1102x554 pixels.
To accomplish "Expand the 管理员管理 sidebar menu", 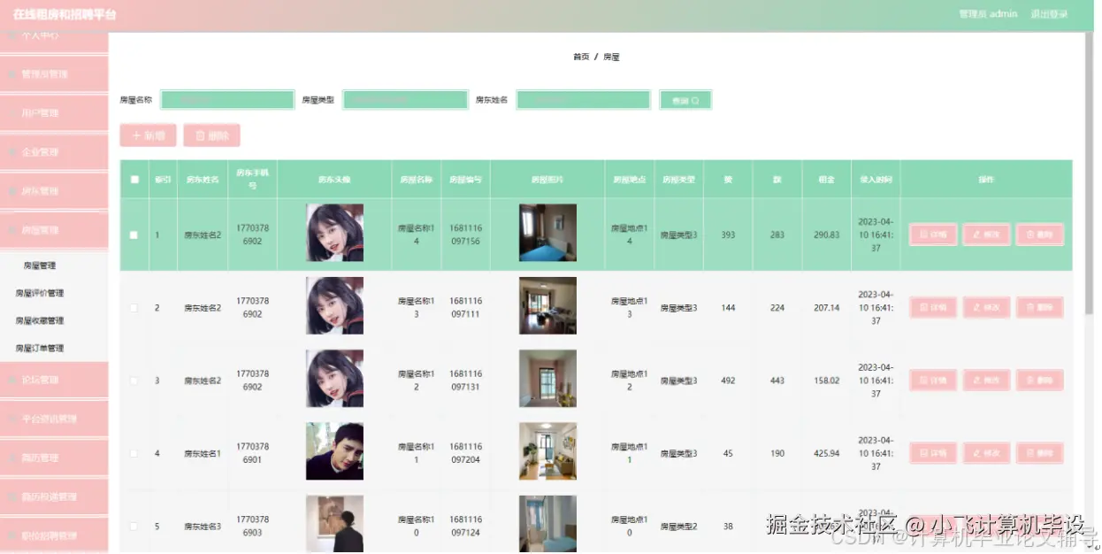I will [54, 74].
